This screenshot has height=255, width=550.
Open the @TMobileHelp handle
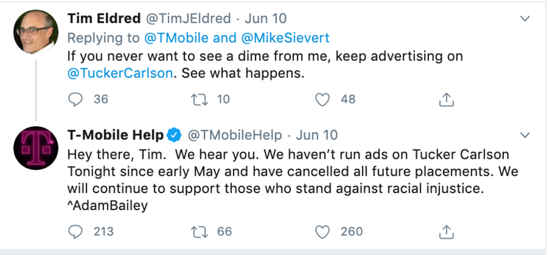tap(235, 135)
